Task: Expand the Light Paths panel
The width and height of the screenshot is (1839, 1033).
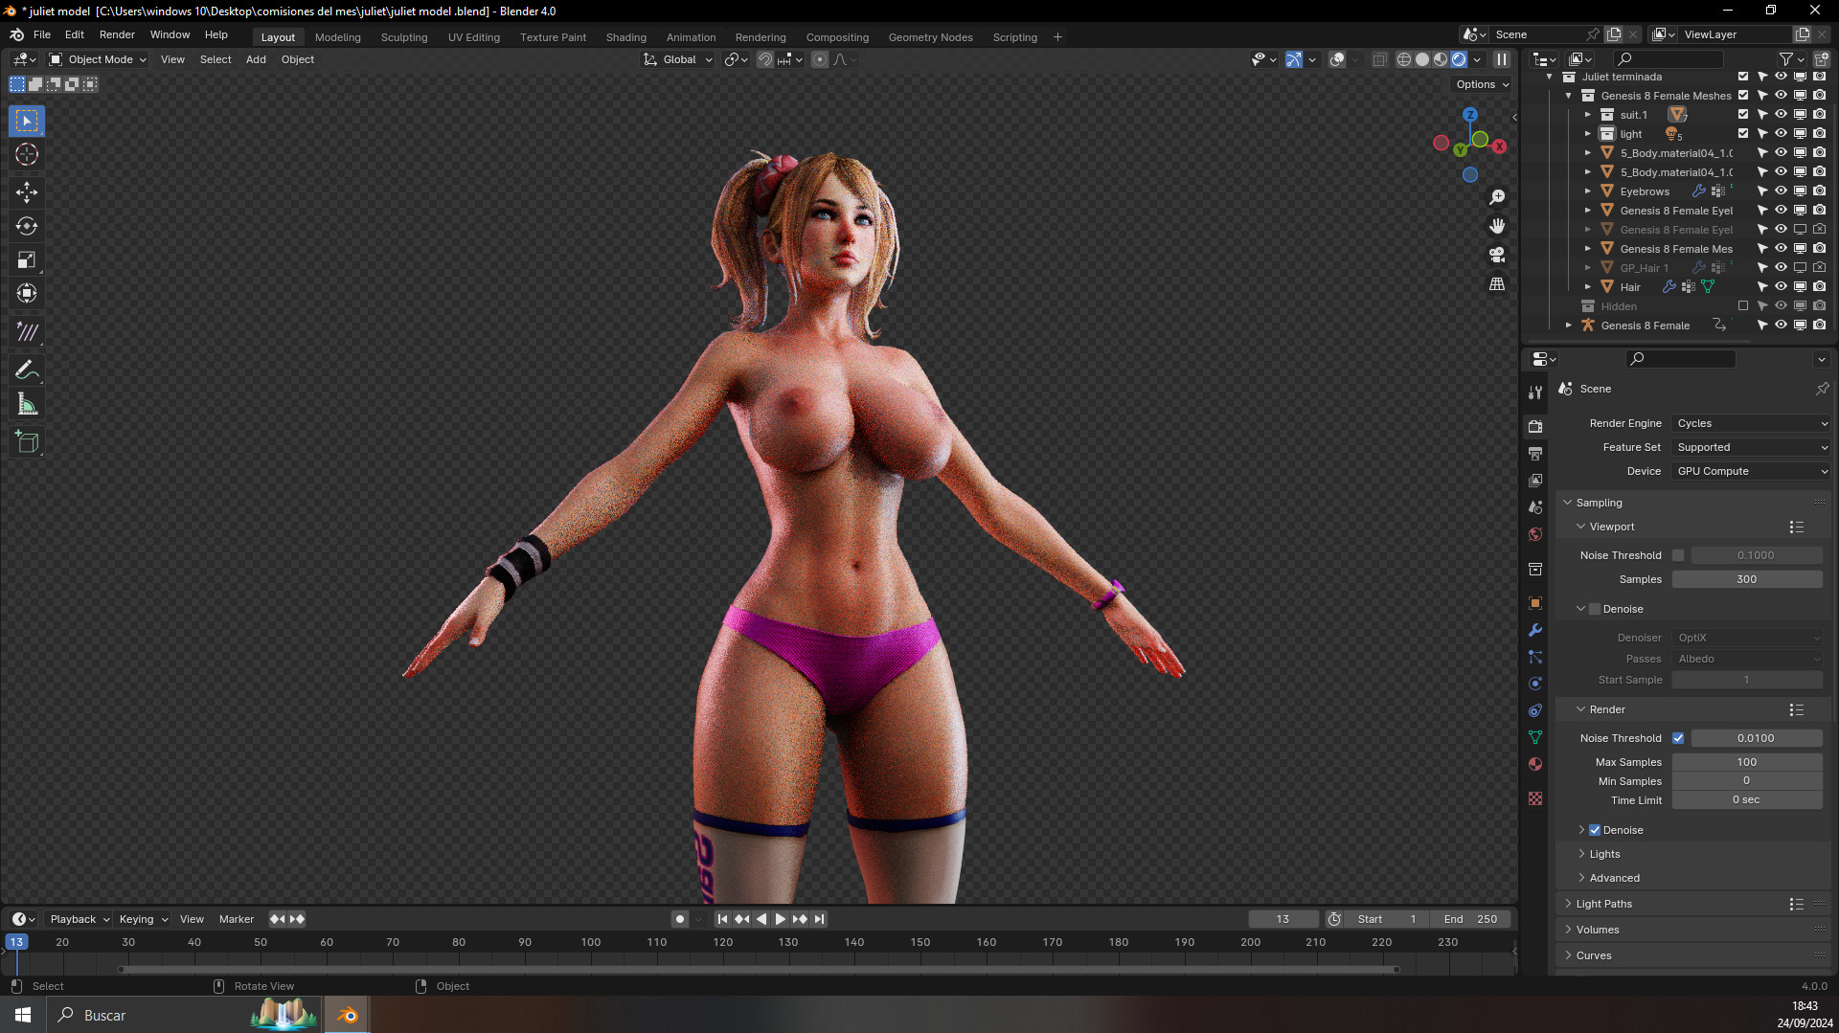Action: tap(1604, 904)
